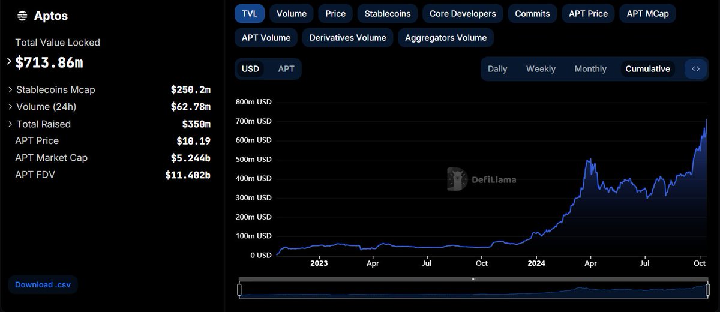Toggle the Aggregators Volume metric

(446, 37)
